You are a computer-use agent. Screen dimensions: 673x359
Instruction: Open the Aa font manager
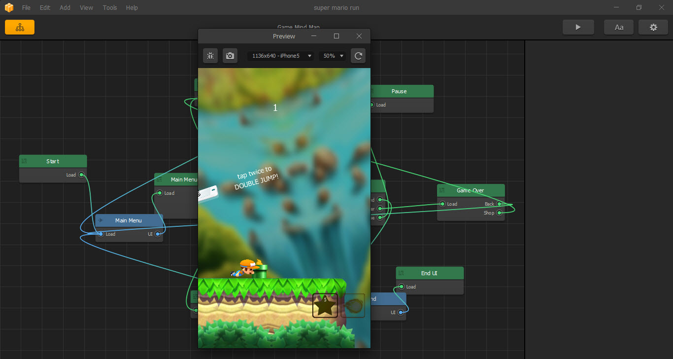(619, 28)
